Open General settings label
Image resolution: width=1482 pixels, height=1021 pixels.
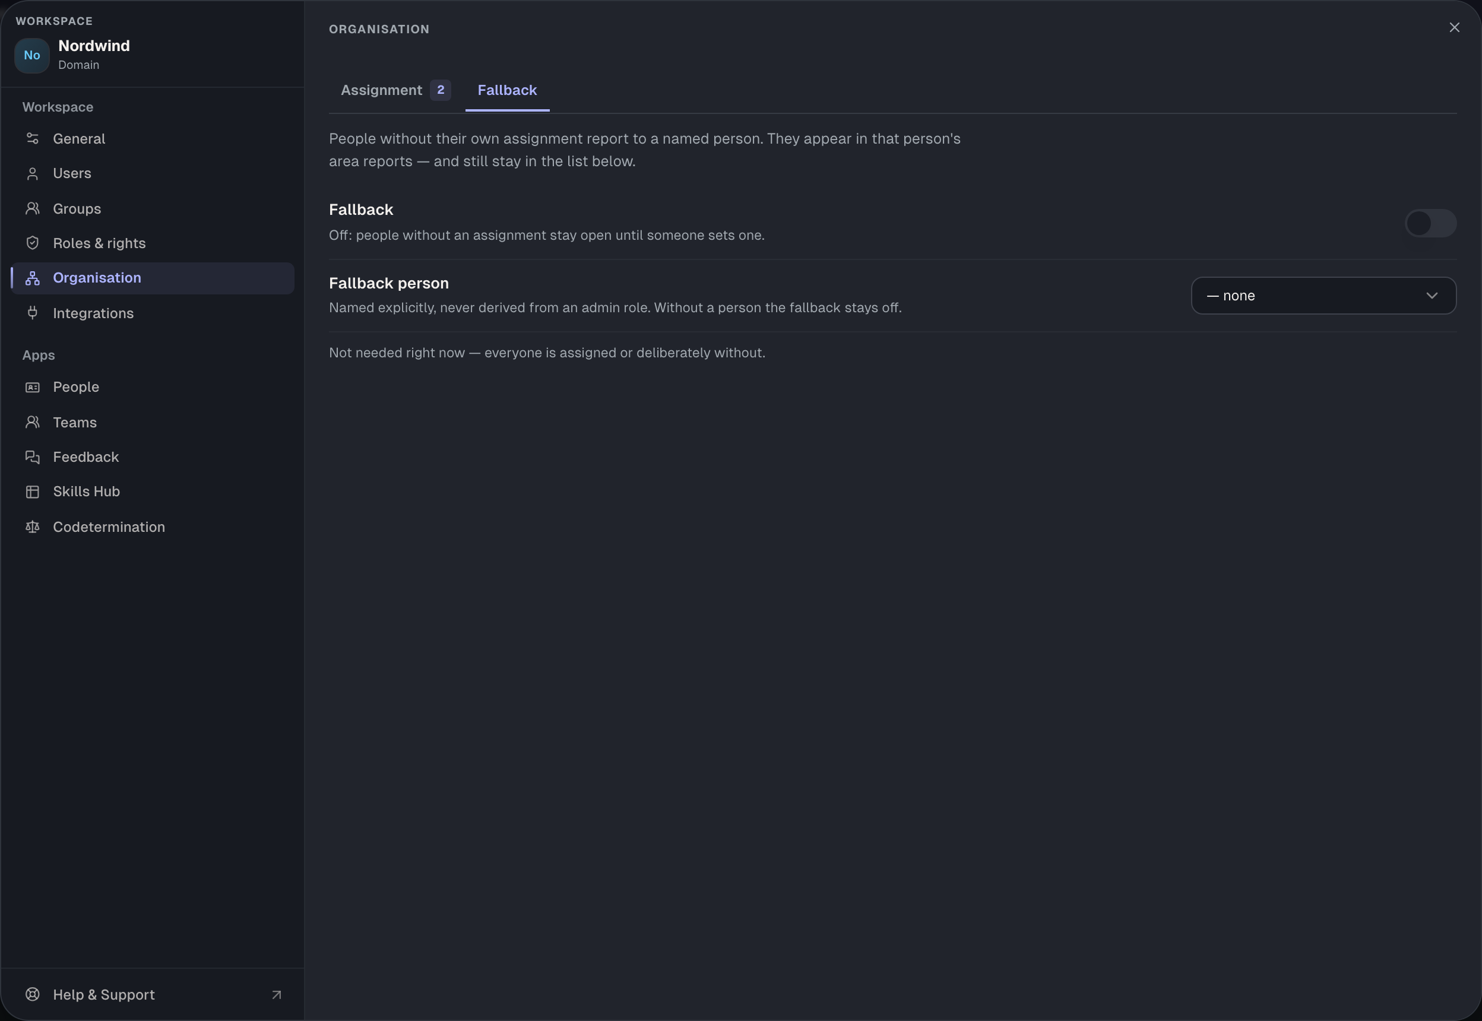pos(80,139)
